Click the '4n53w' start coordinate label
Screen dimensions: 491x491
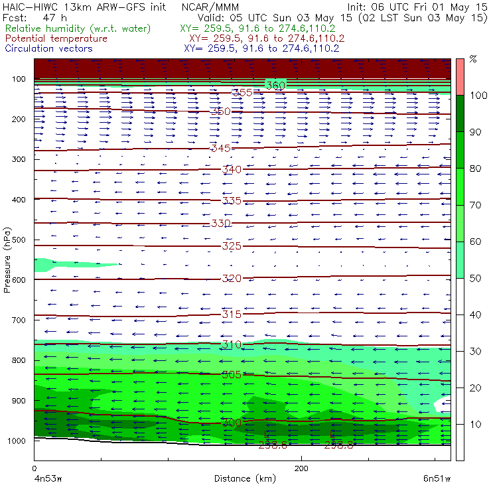[48, 479]
